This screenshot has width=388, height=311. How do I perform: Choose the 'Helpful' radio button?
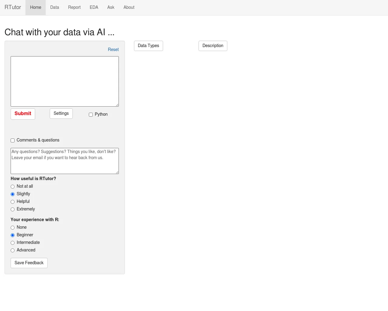tap(12, 202)
